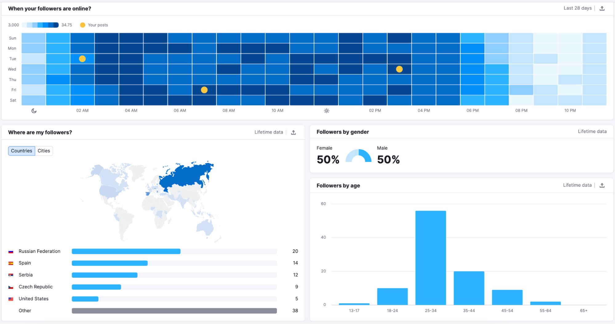615x324 pixels.
Task: Click Lifetime data in followers by age
Action: point(577,185)
